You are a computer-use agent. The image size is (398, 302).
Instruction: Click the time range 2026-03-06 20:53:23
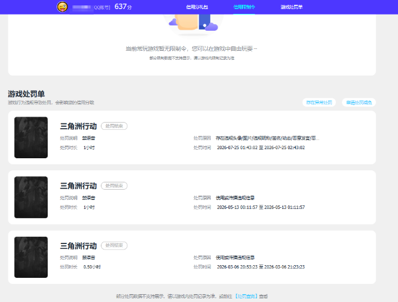click(261, 267)
